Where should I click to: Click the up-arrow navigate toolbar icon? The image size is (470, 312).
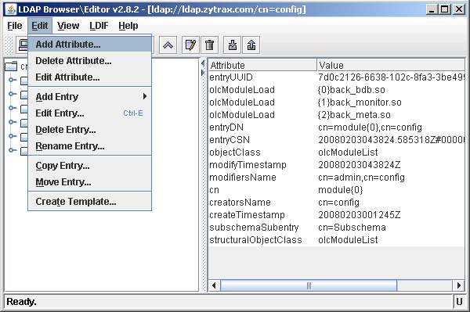click(168, 45)
